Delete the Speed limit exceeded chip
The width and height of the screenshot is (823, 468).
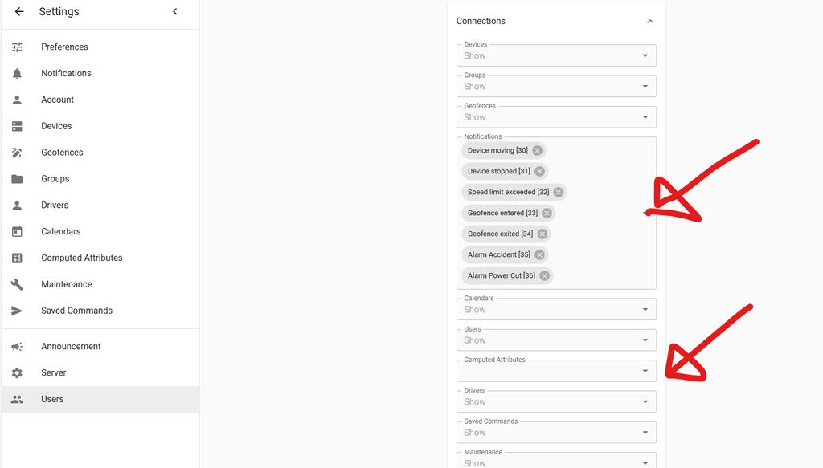click(x=558, y=192)
